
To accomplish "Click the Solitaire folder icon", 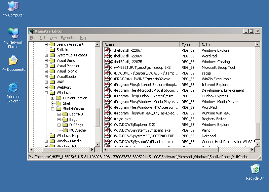I will click(52, 50).
